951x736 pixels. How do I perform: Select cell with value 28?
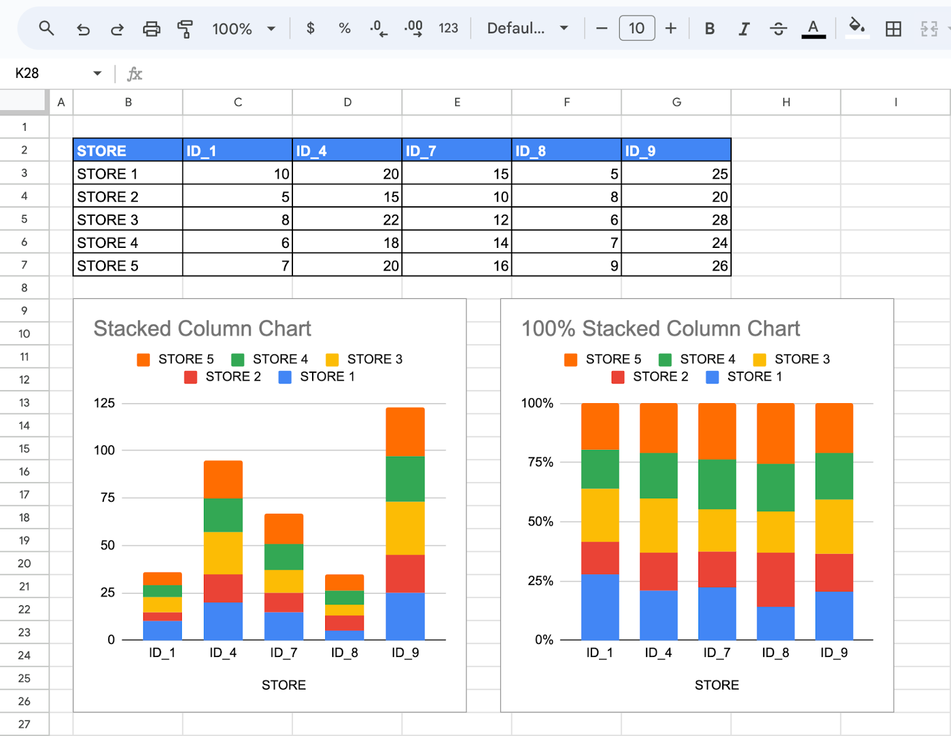(x=676, y=219)
